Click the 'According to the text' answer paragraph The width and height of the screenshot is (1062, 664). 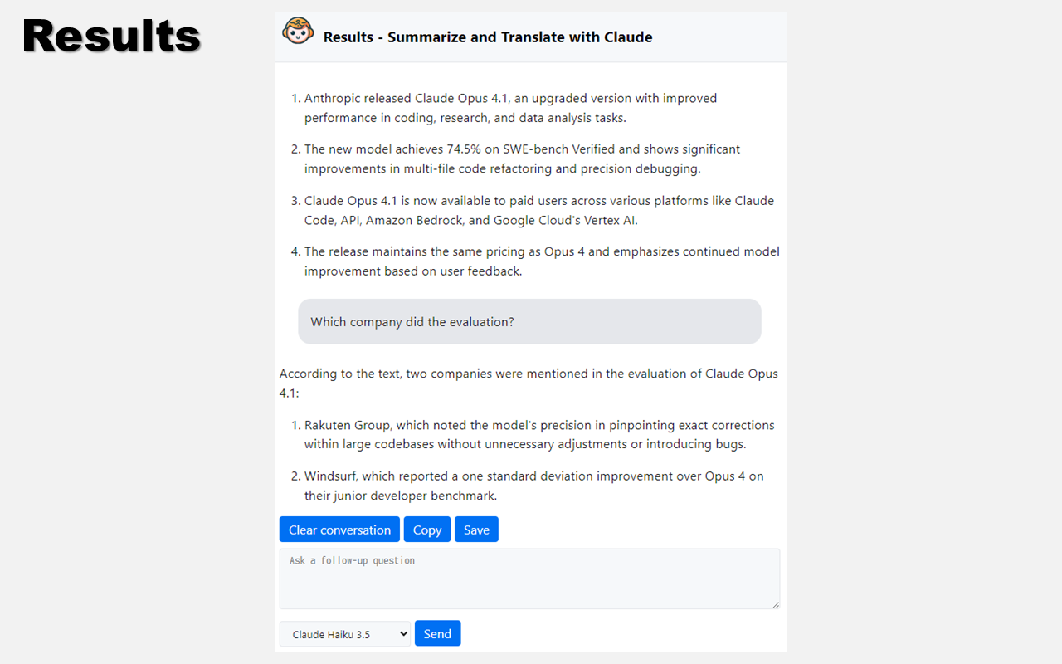(x=529, y=383)
